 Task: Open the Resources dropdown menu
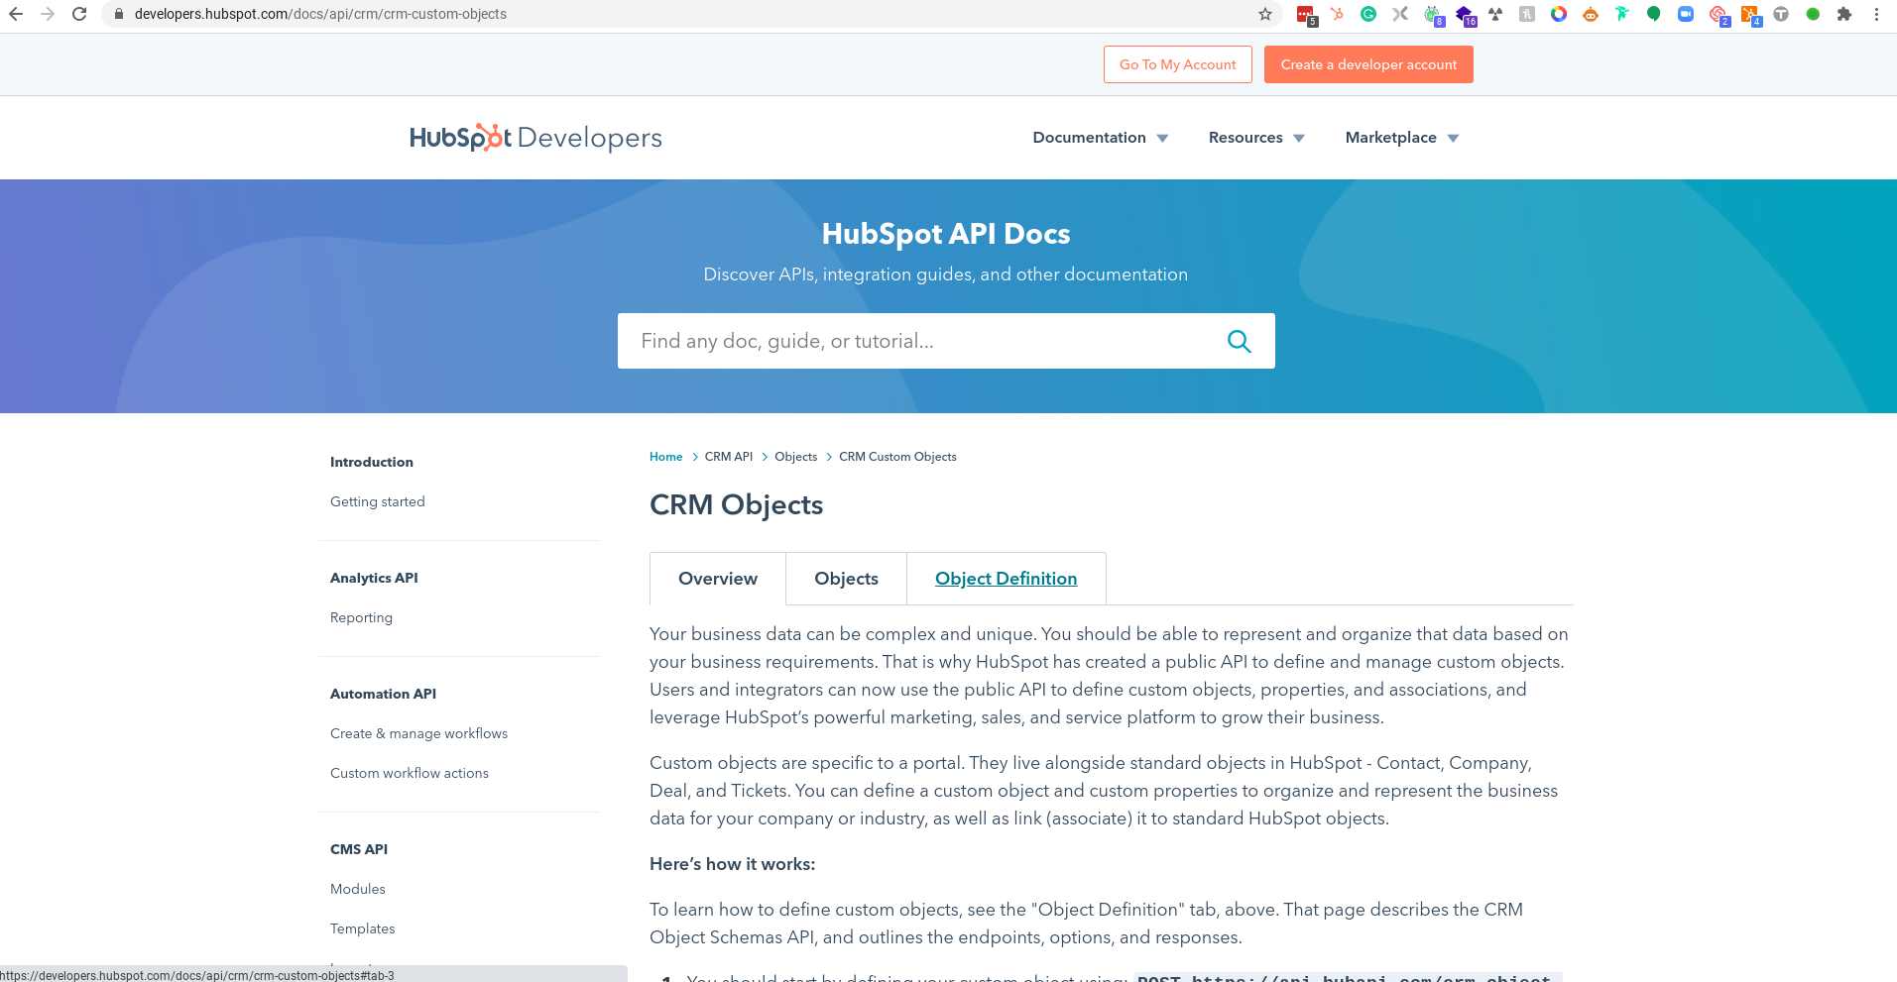1254,138
